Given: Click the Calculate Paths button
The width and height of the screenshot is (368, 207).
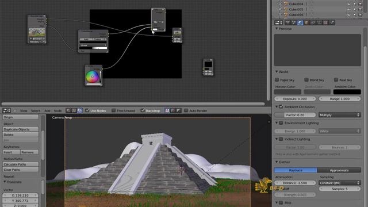Looking at the screenshot, I should 21,164.
